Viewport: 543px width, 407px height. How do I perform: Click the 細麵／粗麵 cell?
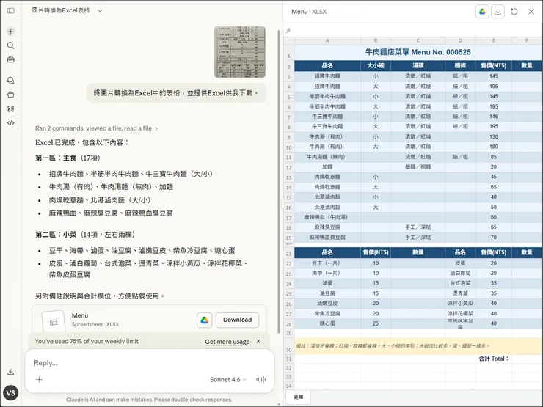point(418,166)
